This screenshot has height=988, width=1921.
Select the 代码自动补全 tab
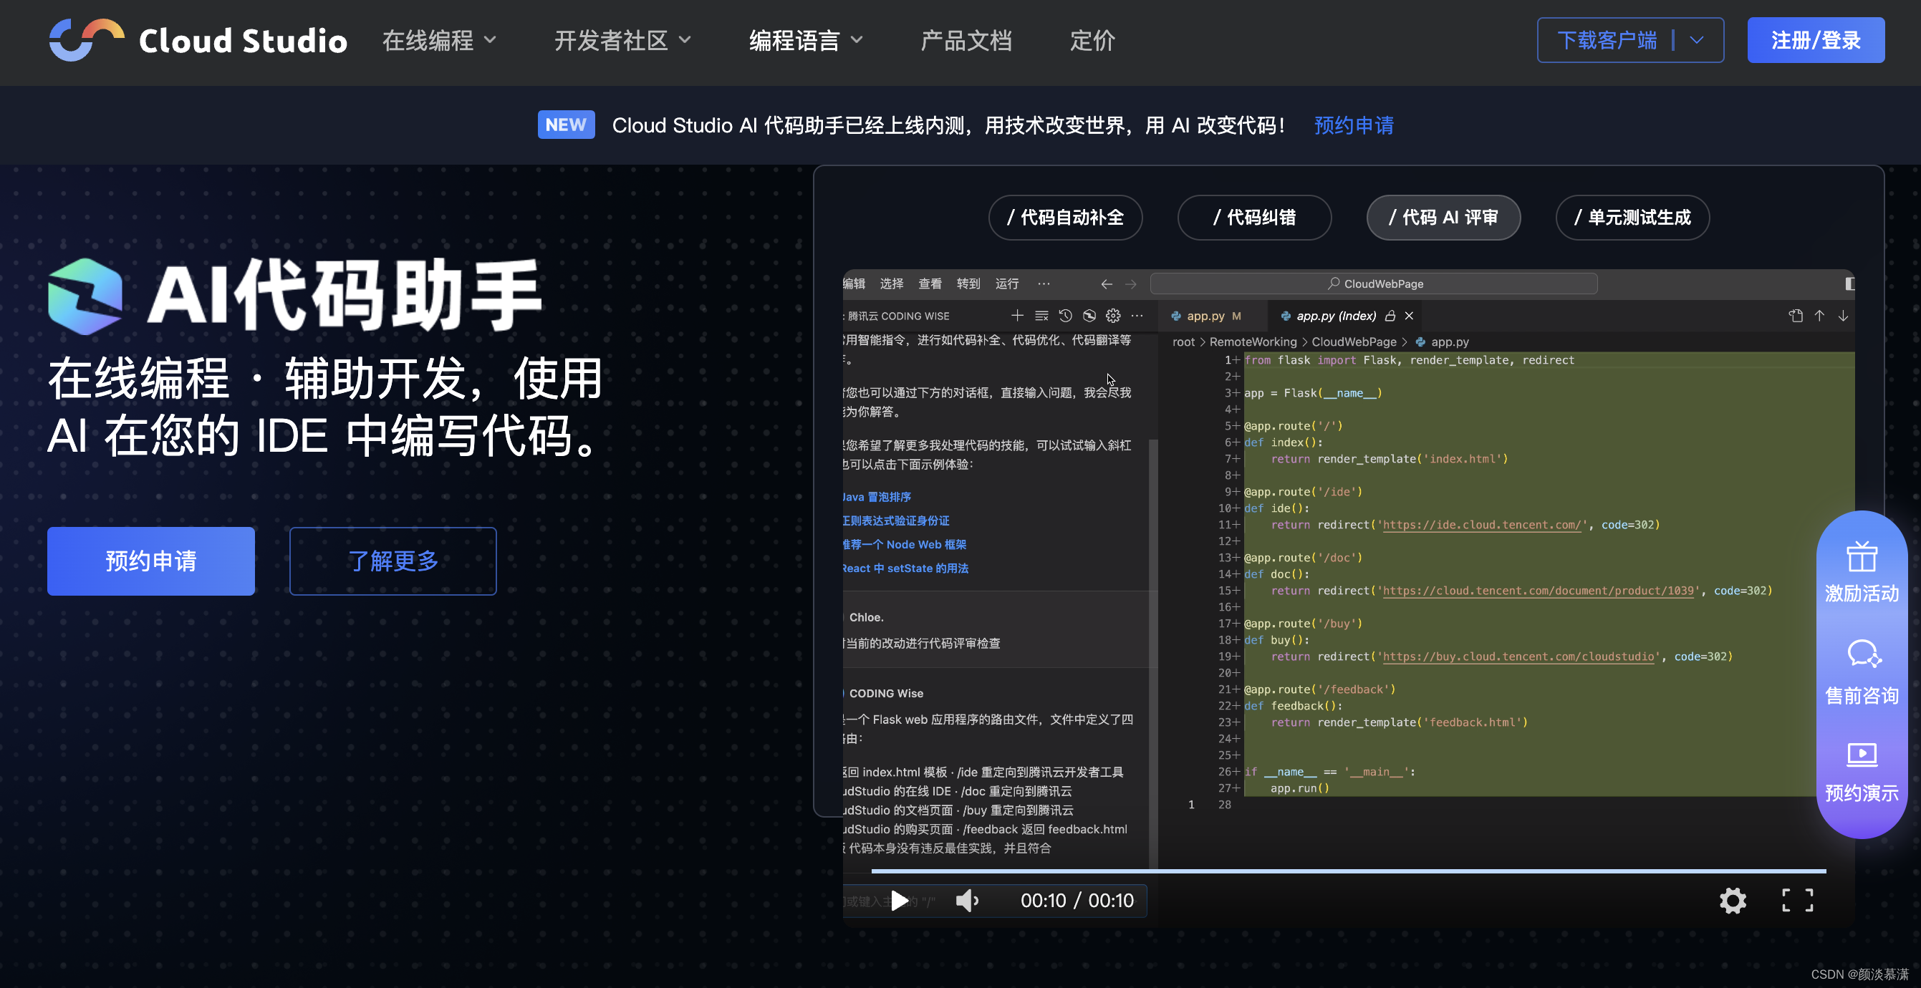click(1065, 218)
